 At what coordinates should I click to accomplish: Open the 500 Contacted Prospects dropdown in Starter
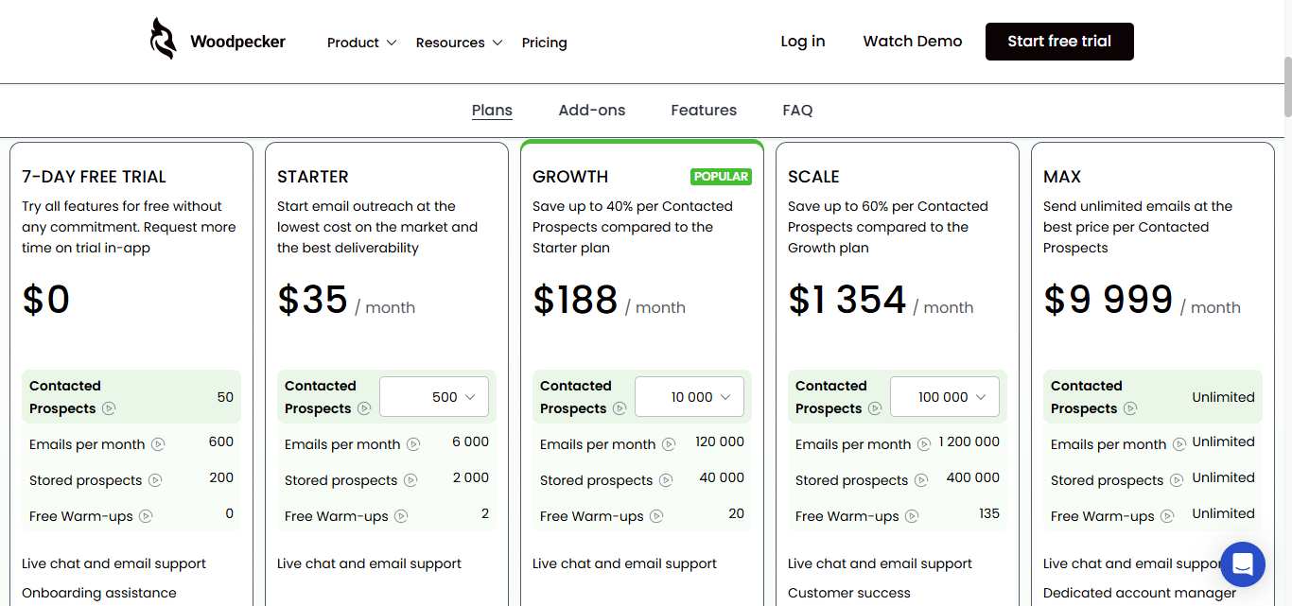pyautogui.click(x=433, y=396)
